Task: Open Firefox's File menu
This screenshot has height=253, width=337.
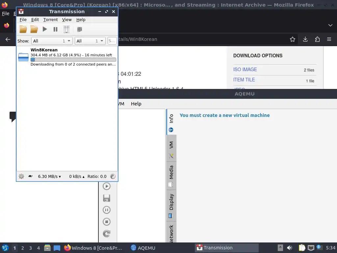Action: pos(6,14)
